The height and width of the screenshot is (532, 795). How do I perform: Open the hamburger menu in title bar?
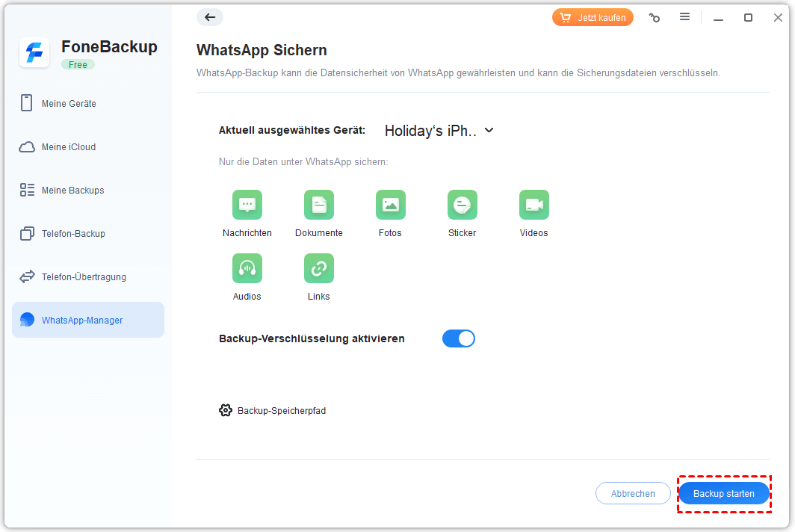coord(684,17)
